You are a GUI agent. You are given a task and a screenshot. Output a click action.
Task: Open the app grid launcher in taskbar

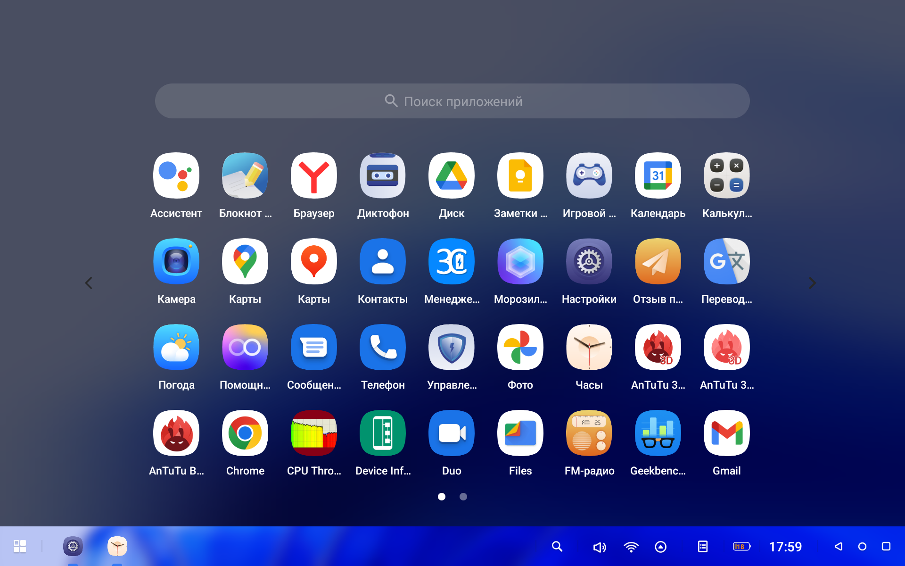[x=20, y=546]
